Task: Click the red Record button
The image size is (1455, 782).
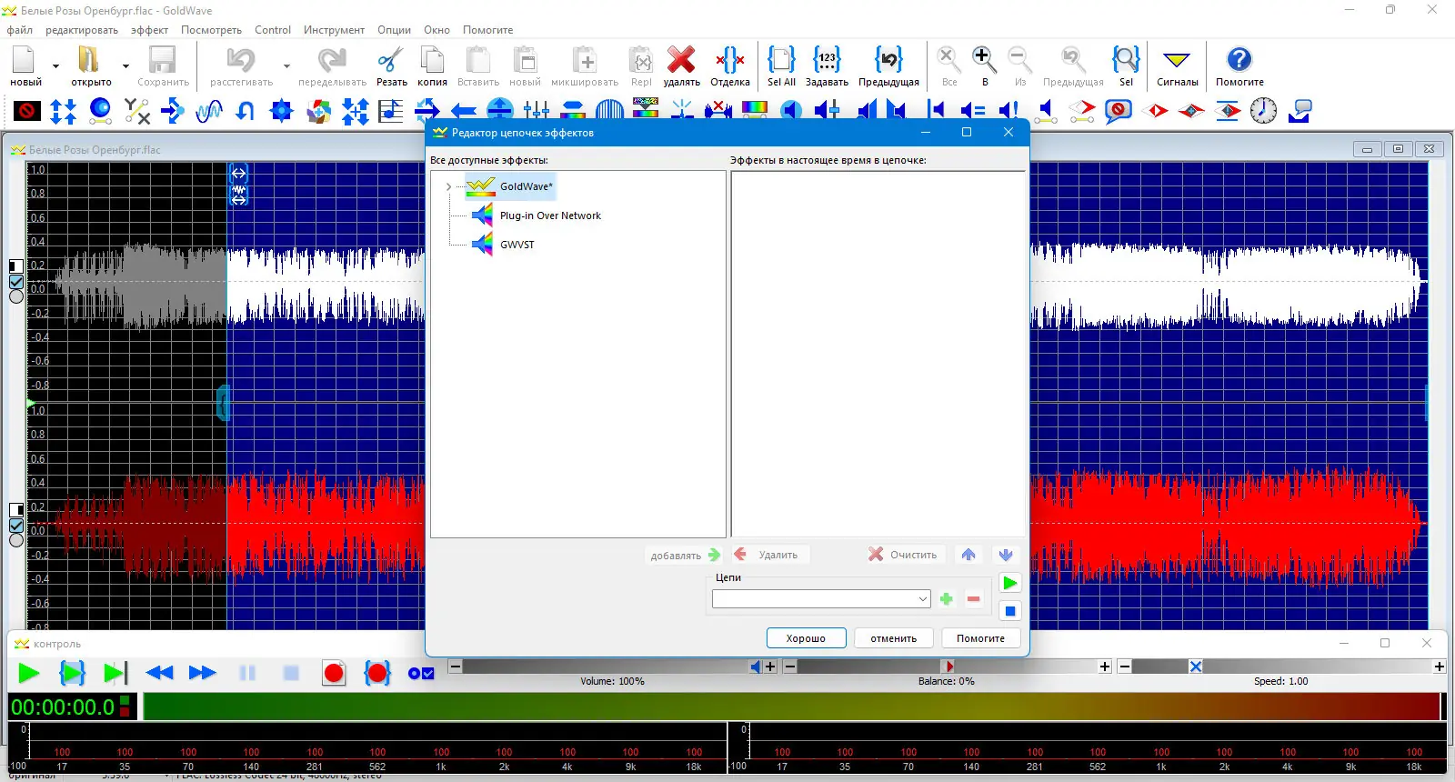Action: point(334,673)
